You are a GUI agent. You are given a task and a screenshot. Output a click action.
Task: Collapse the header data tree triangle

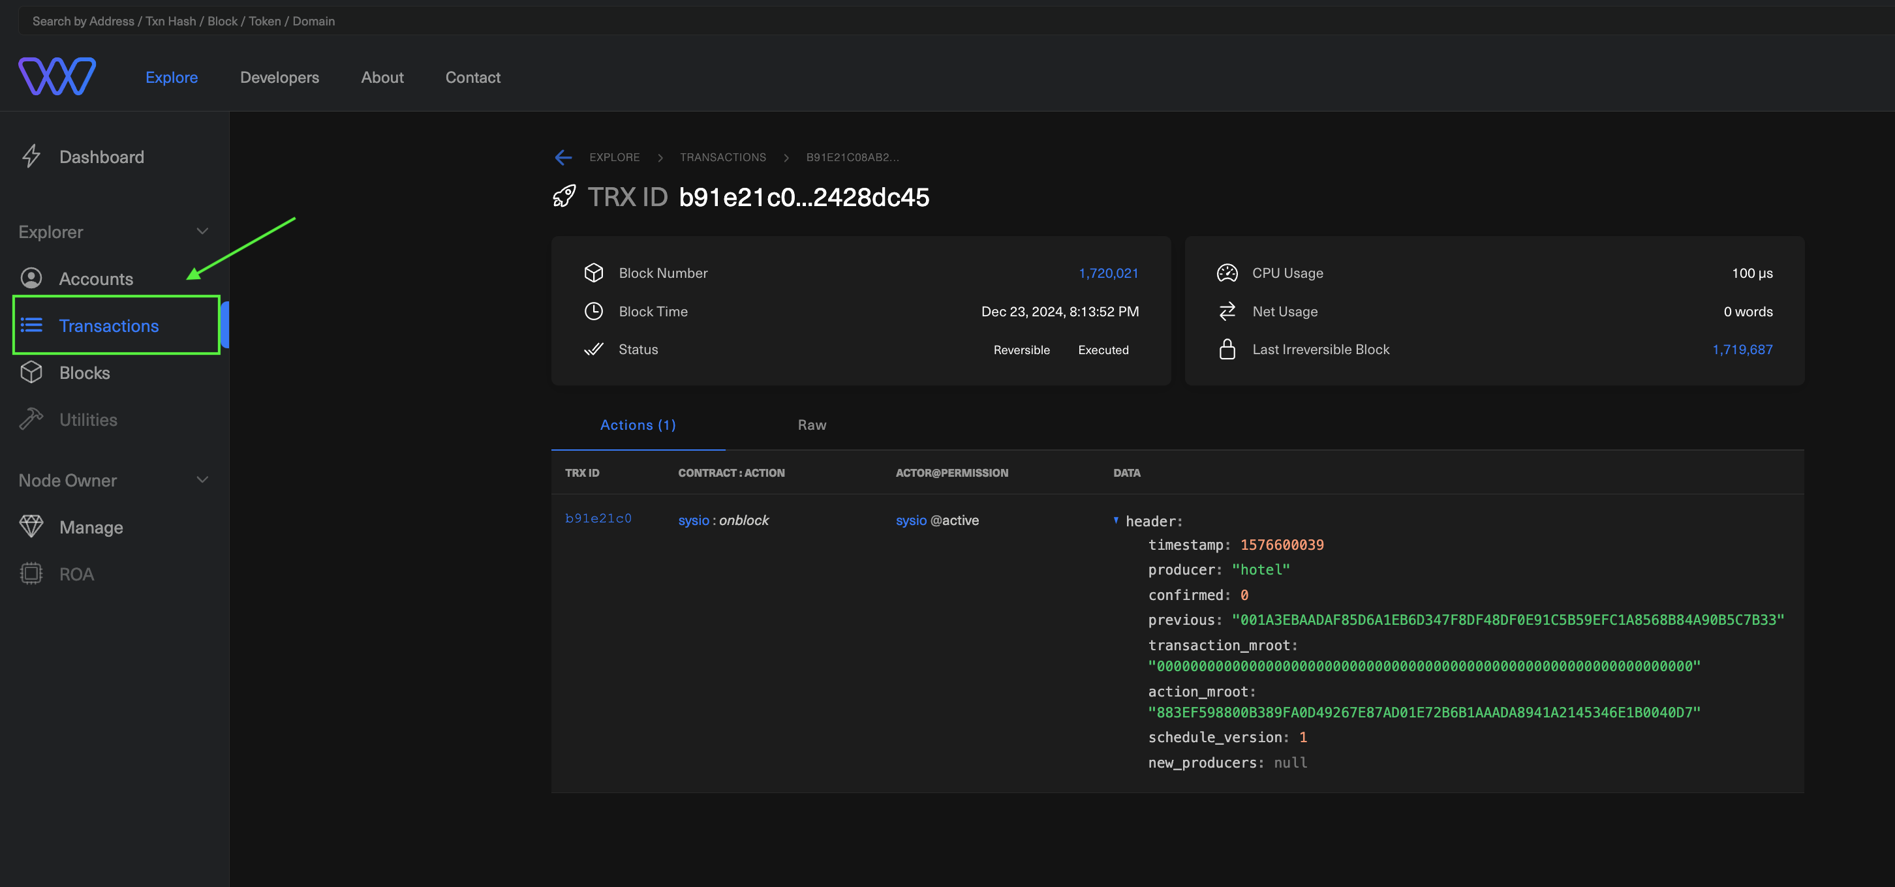[x=1115, y=520]
